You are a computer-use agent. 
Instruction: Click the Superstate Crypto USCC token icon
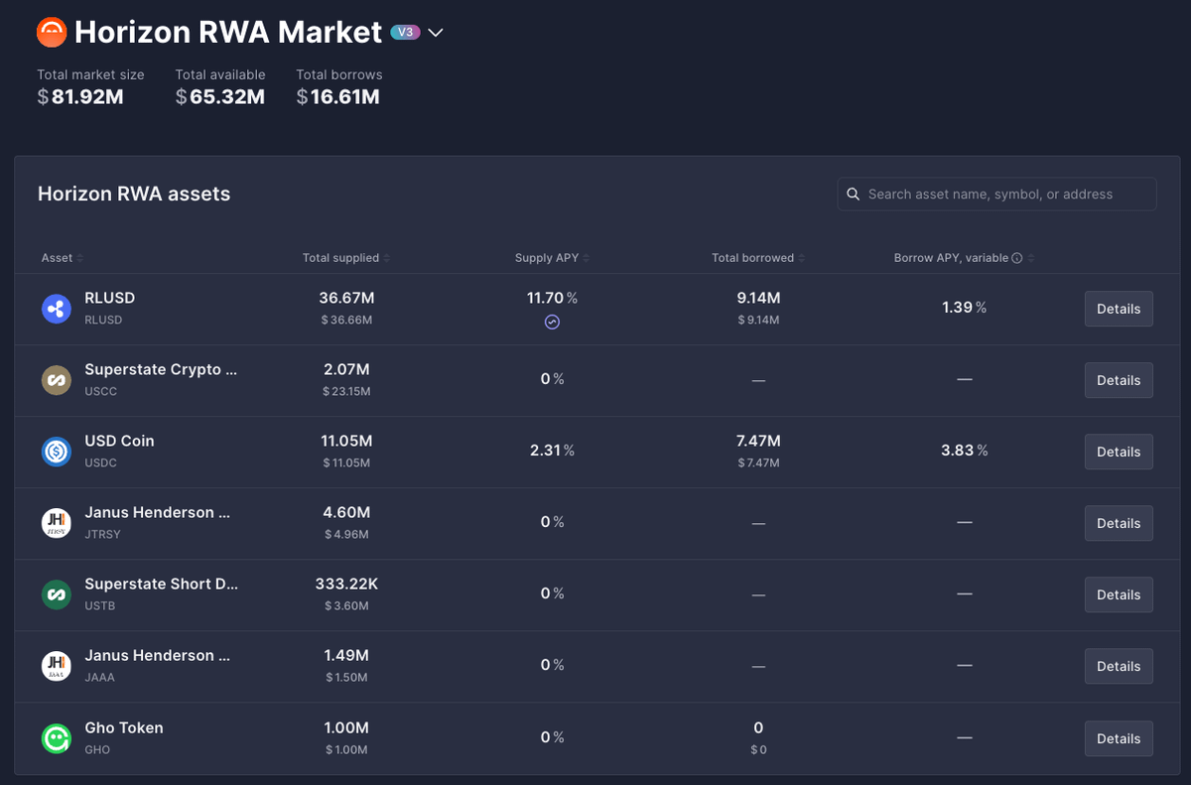57,380
